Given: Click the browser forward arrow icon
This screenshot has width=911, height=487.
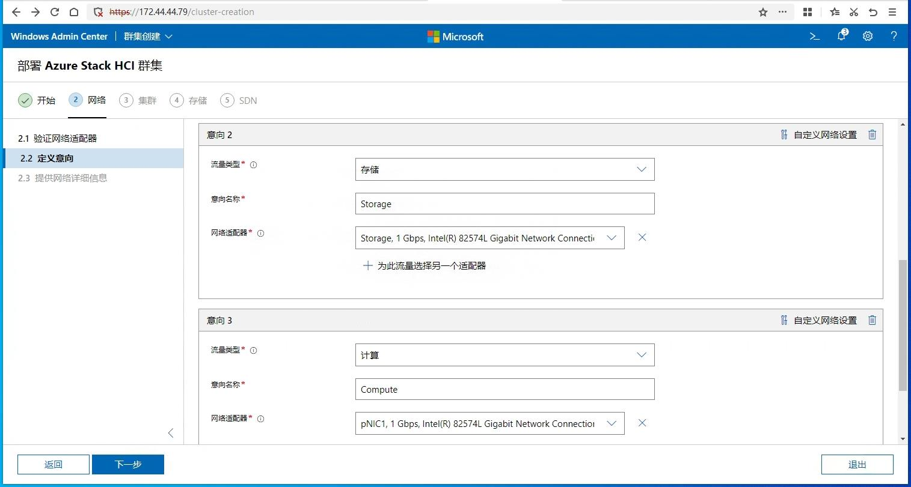Looking at the screenshot, I should click(35, 12).
